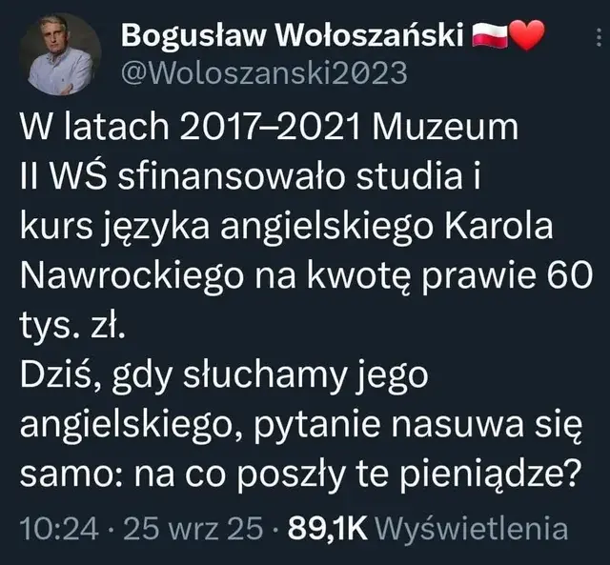This screenshot has height=565, width=610.
Task: Click the final question about pieniądze
Action: pyautogui.click(x=356, y=476)
